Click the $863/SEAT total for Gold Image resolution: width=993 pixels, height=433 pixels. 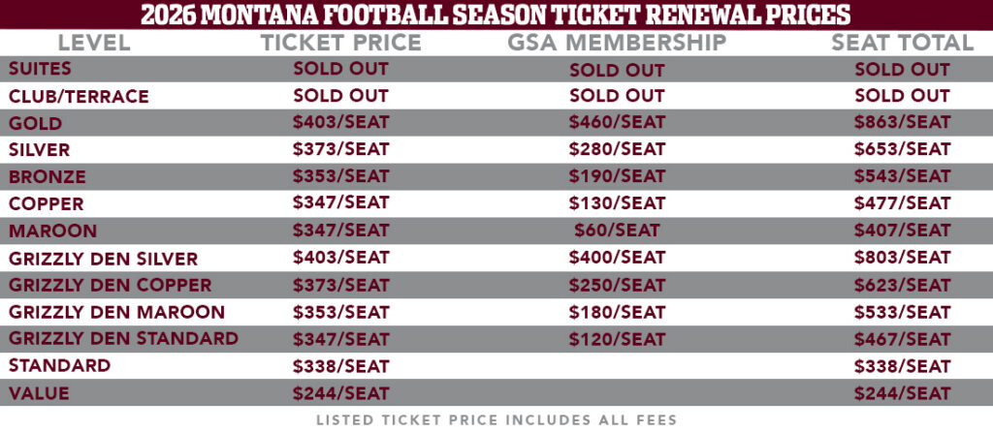(x=902, y=123)
